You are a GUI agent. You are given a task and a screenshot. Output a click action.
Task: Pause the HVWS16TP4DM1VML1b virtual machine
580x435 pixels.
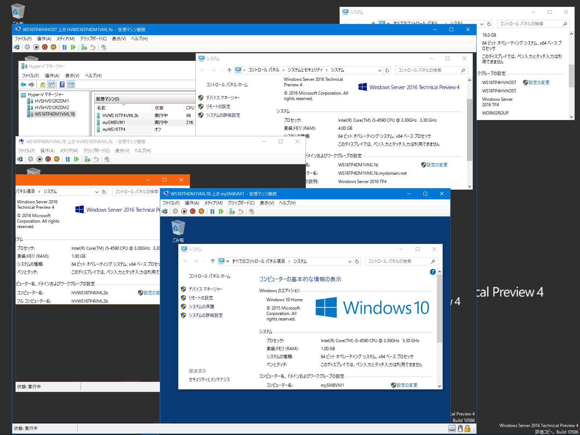[65, 47]
